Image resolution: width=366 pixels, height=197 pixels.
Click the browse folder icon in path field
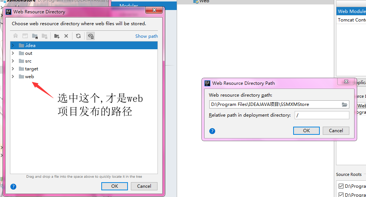pyautogui.click(x=345, y=104)
